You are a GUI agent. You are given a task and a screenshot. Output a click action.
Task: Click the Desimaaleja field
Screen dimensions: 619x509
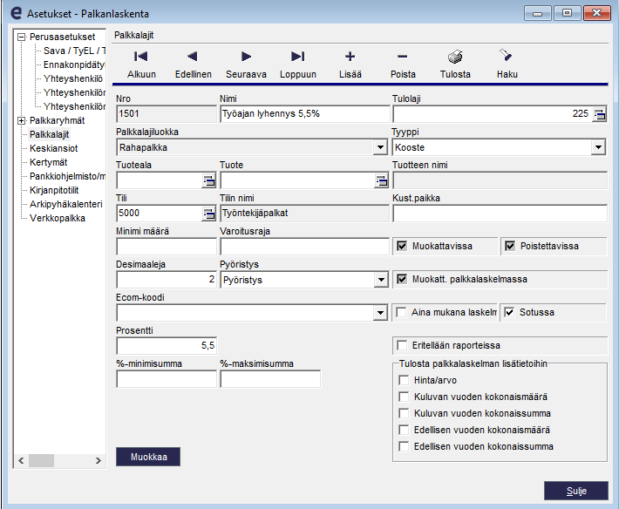click(x=167, y=280)
